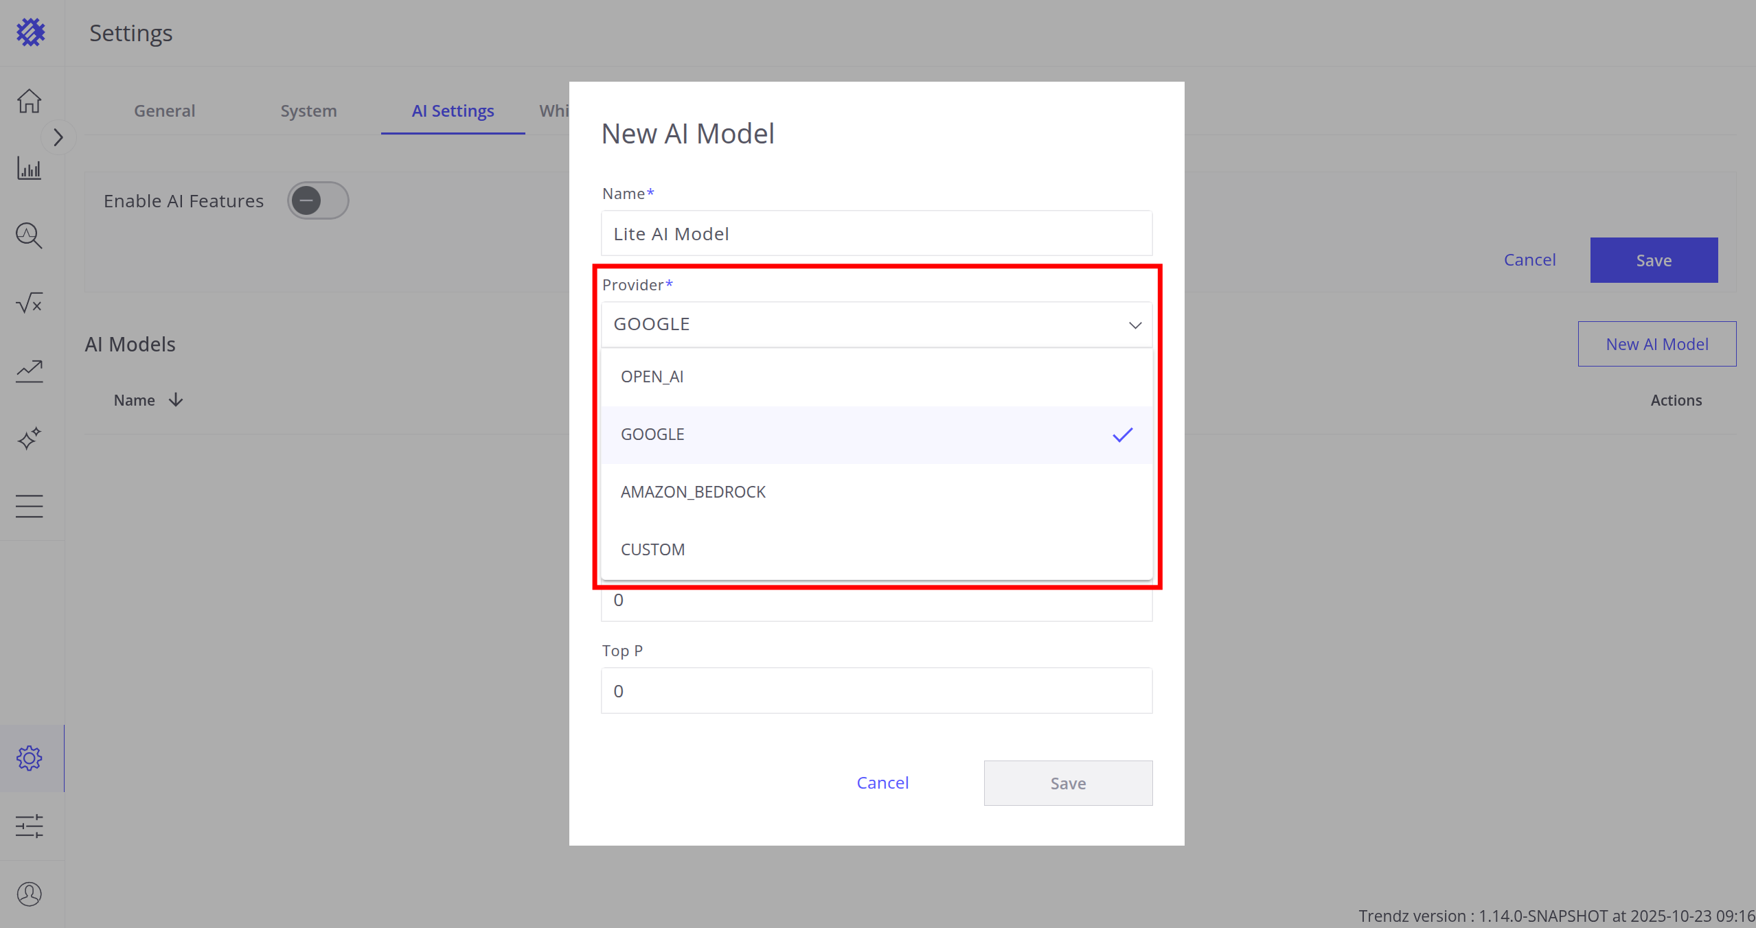This screenshot has width=1756, height=928.
Task: Open the user profile icon
Action: (29, 894)
